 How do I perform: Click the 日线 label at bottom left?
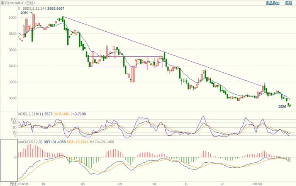click(x=13, y=184)
